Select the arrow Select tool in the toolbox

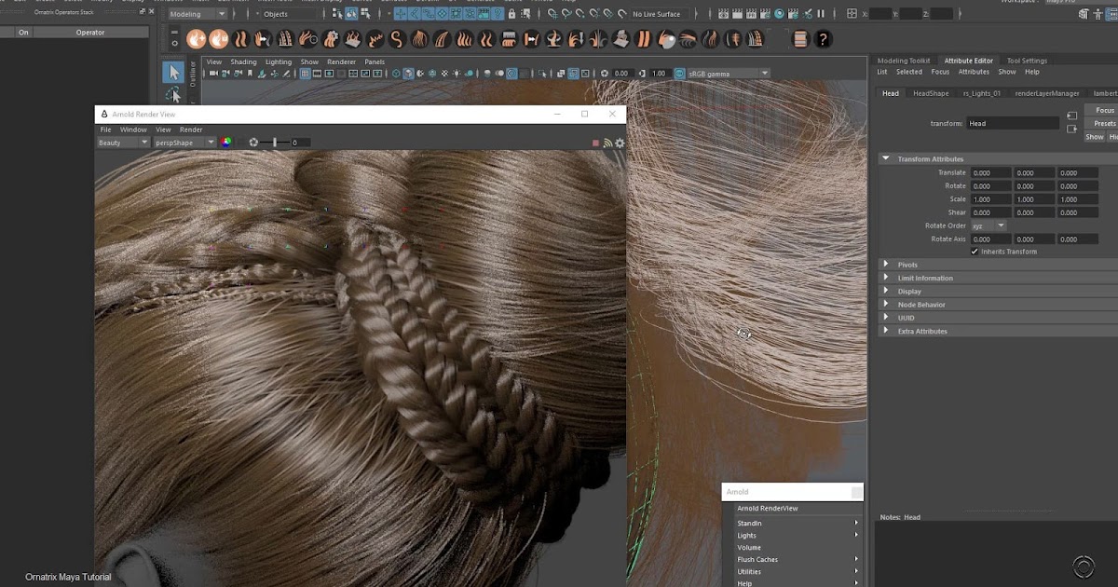tap(173, 72)
